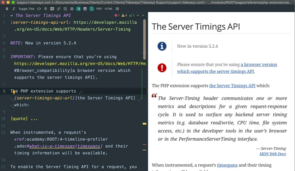Click the intention lightbulb on line 8
This screenshot has width=295, height=171.
point(14,92)
